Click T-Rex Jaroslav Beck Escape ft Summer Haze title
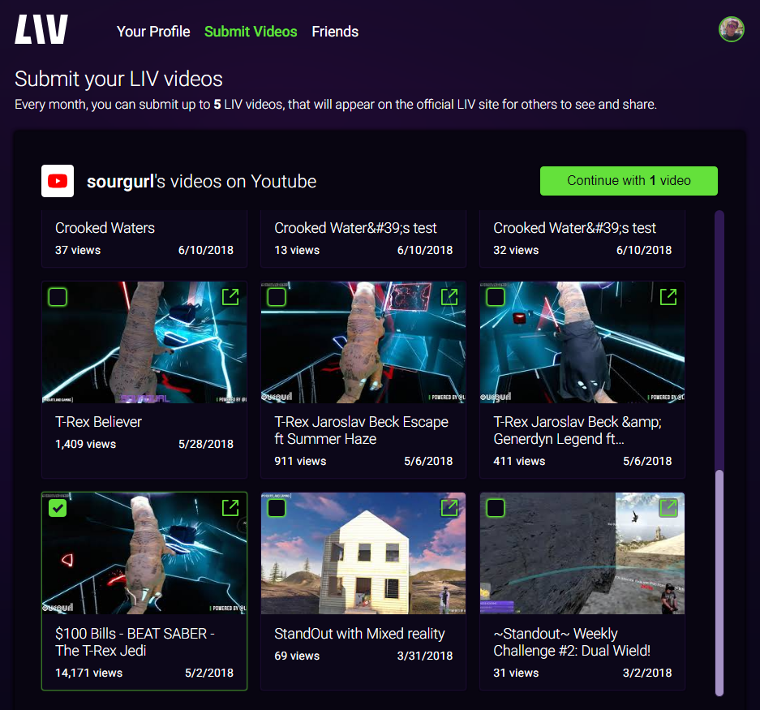 (361, 430)
